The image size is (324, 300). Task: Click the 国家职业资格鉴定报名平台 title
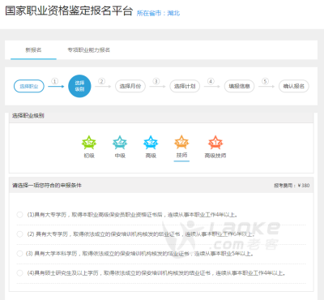pos(69,11)
